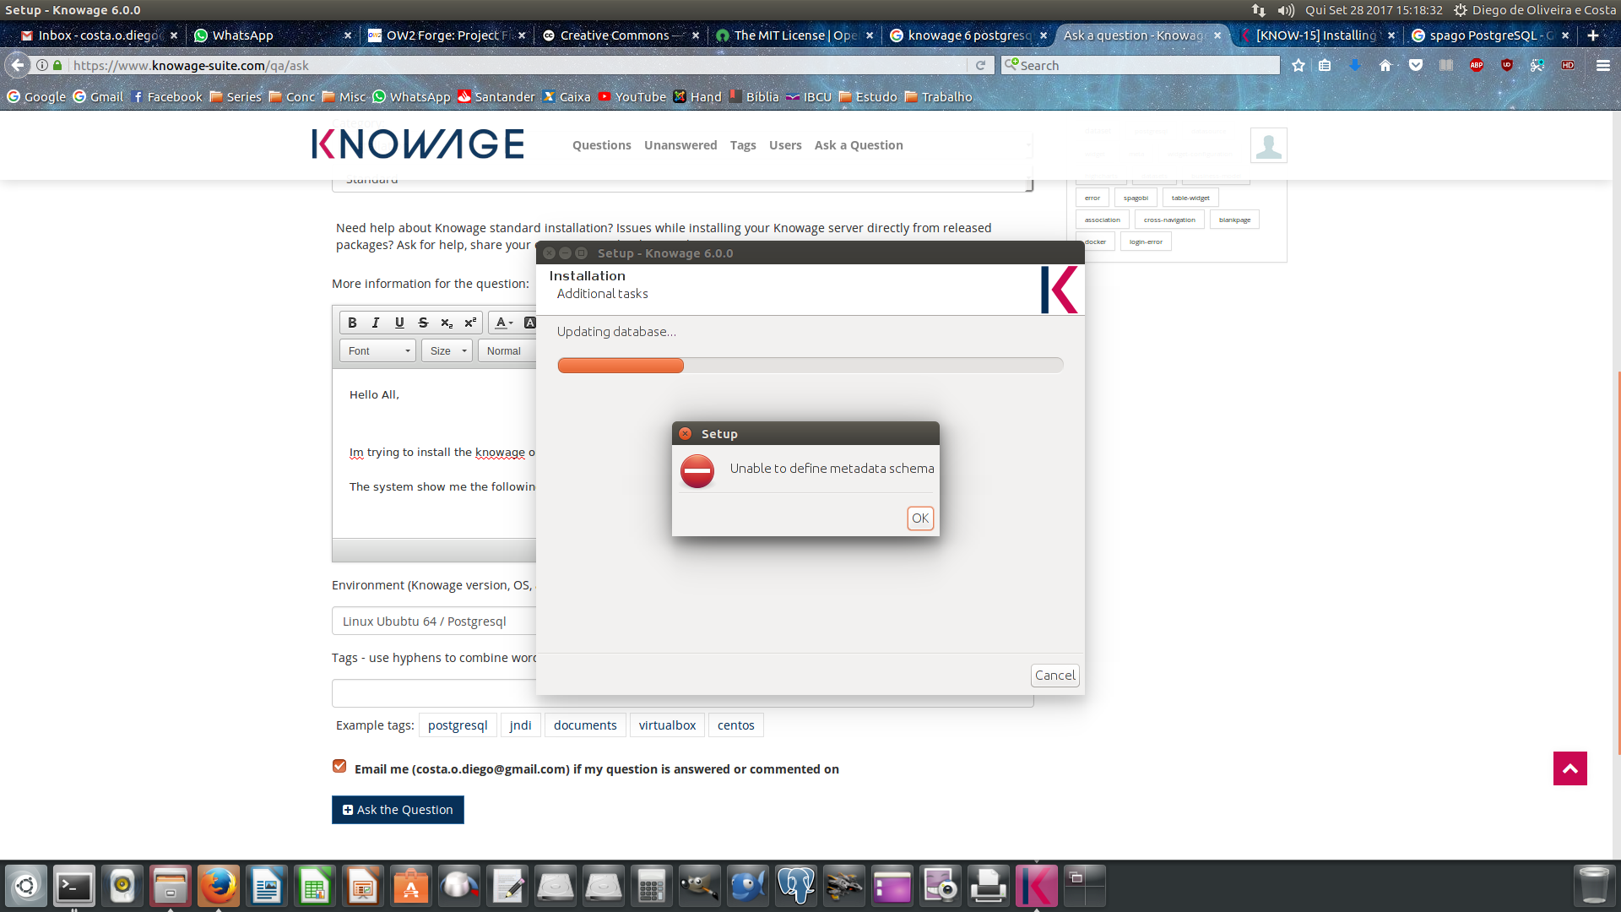This screenshot has height=912, width=1621.
Task: Launch Firefox from the dock
Action: [219, 887]
